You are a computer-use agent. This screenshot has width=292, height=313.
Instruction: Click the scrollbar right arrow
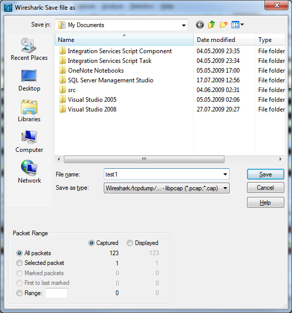coord(281,159)
